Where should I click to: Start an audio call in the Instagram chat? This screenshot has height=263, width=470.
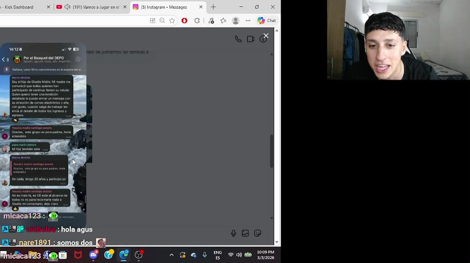tap(238, 39)
